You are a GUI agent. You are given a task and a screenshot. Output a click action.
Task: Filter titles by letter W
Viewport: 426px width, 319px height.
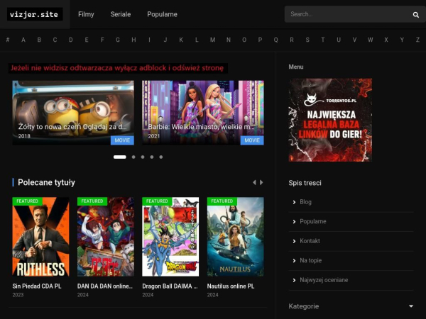pos(371,40)
